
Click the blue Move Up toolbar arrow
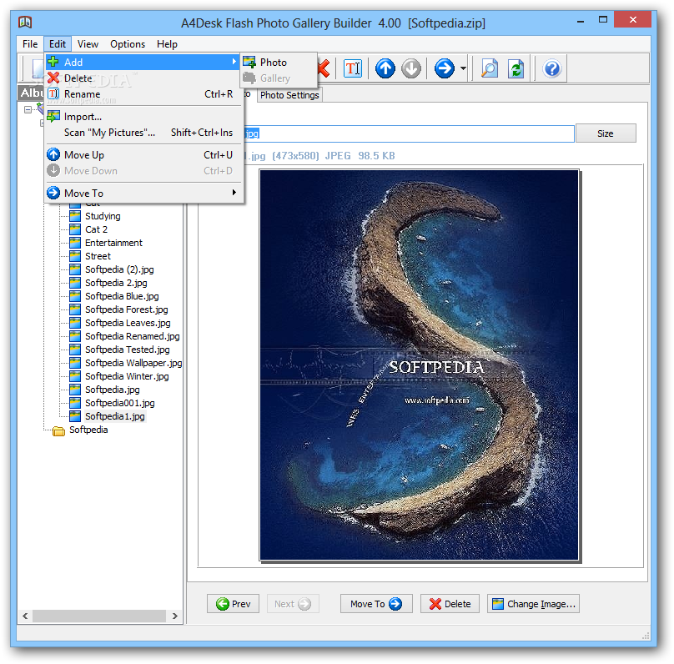pos(385,68)
